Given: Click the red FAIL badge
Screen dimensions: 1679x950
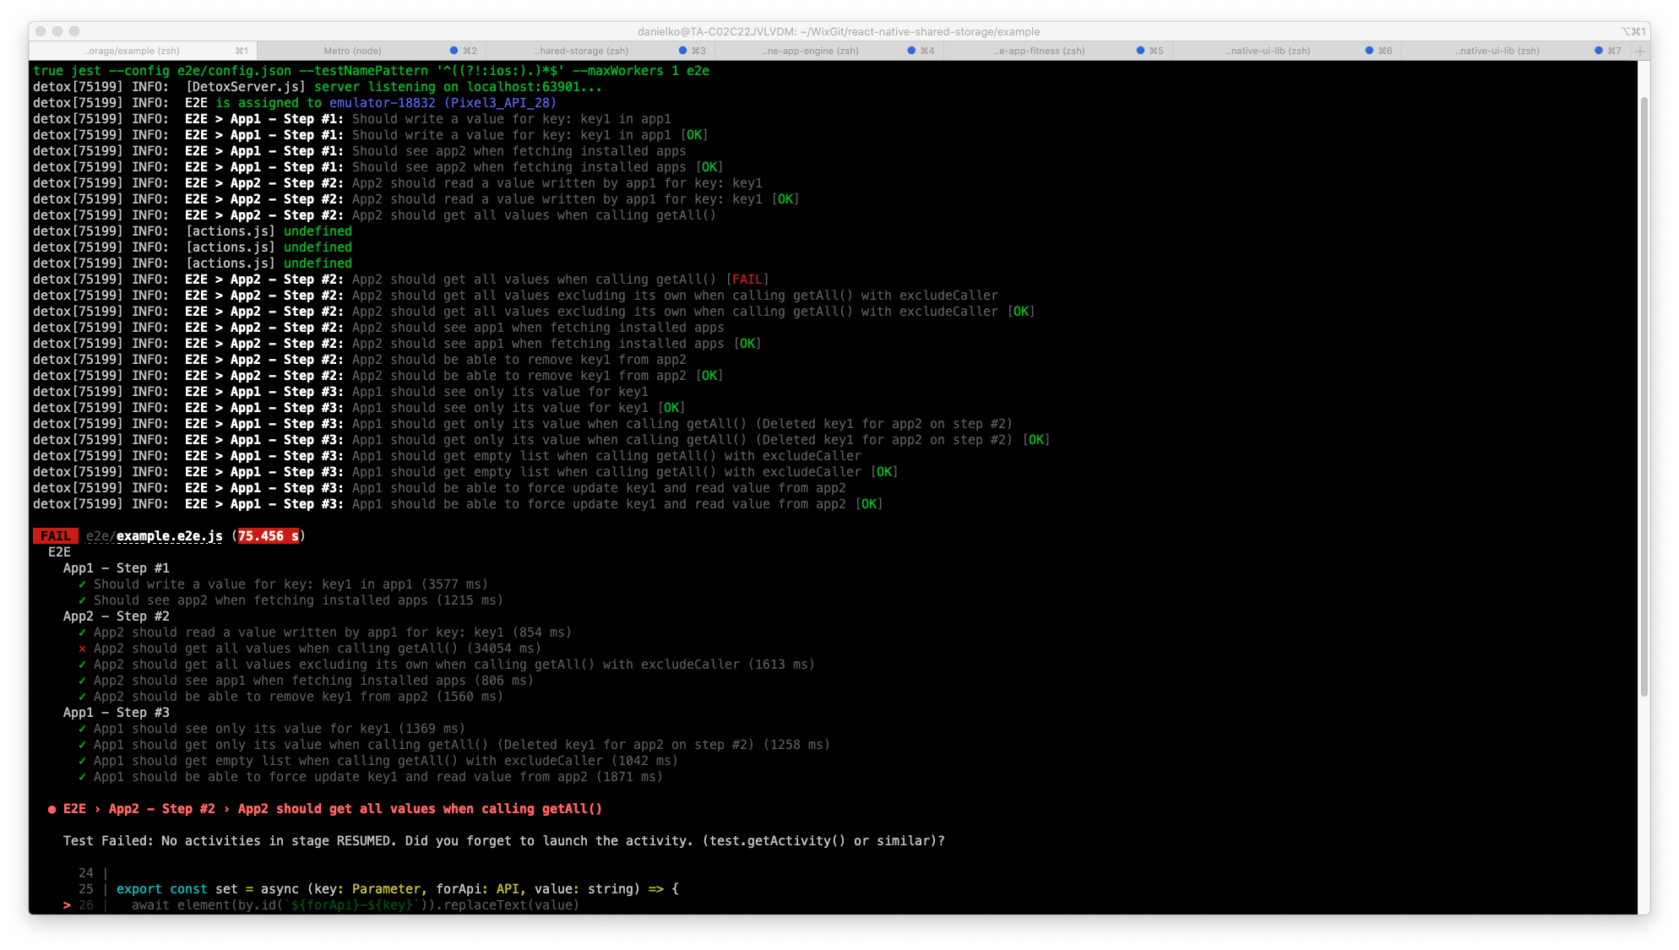Looking at the screenshot, I should tap(54, 535).
